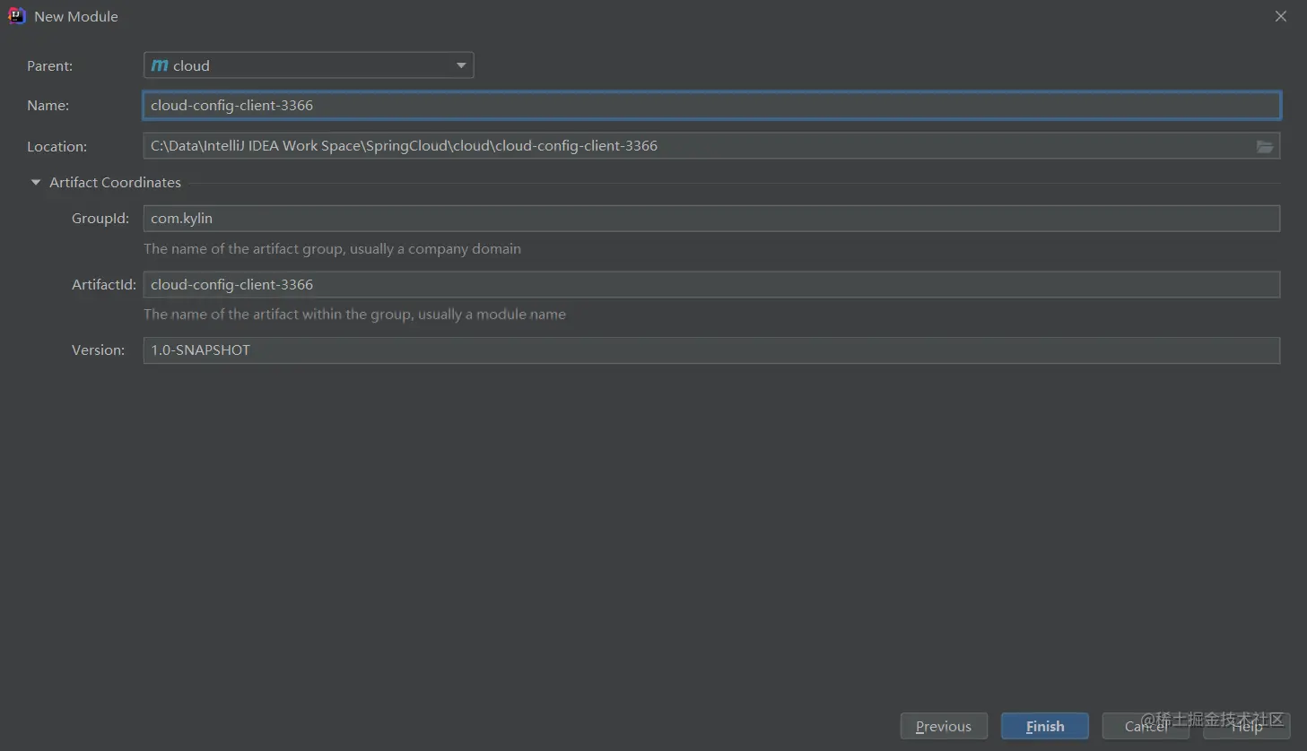The image size is (1307, 751).
Task: Click the Version field 1.0-SNAPSHOT
Action: [x=711, y=350]
